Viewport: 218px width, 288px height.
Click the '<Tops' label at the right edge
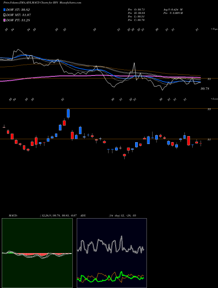(214, 29)
